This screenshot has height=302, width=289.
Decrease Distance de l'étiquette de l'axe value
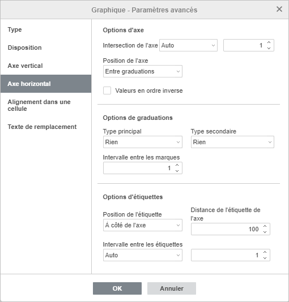point(265,232)
